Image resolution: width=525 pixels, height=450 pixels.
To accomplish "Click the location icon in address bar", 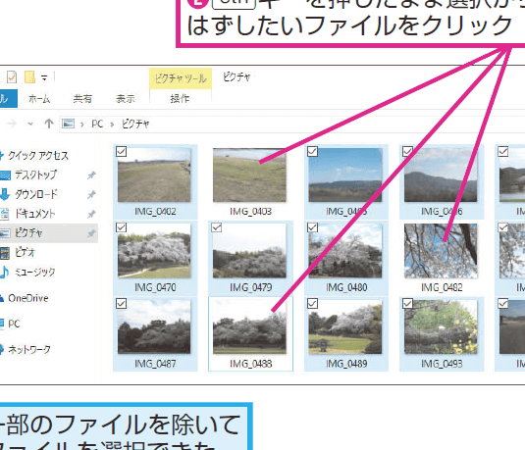I will [x=68, y=124].
